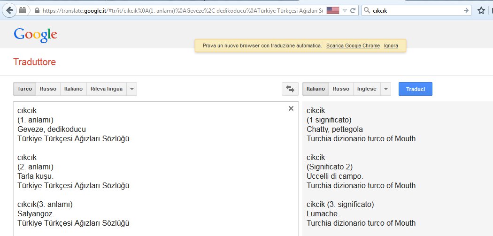Screen dimensions: 493x236
Task: Select Italiano as source language
Action: click(x=73, y=89)
